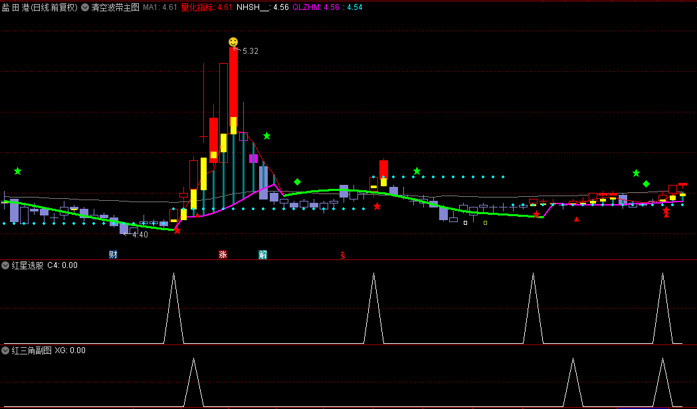697x409 pixels.
Task: Open the 清空波带主图 indicator dropdown
Action: click(x=85, y=7)
